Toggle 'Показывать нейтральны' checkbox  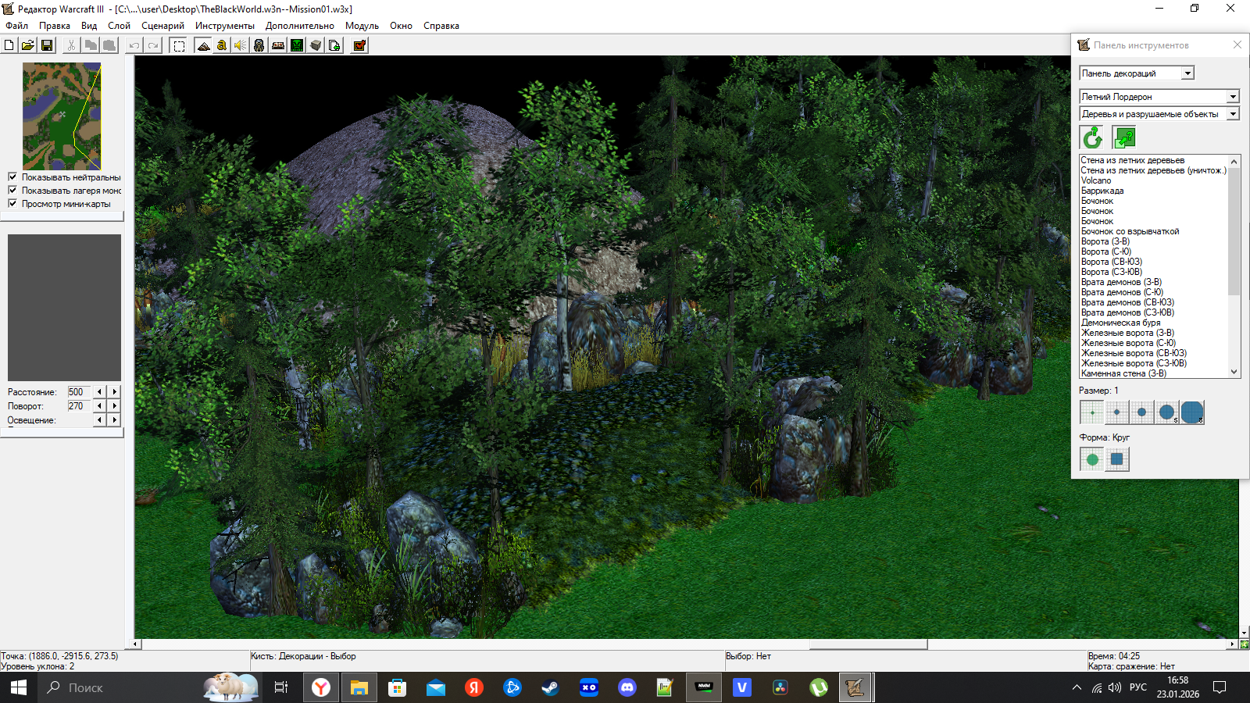12,177
